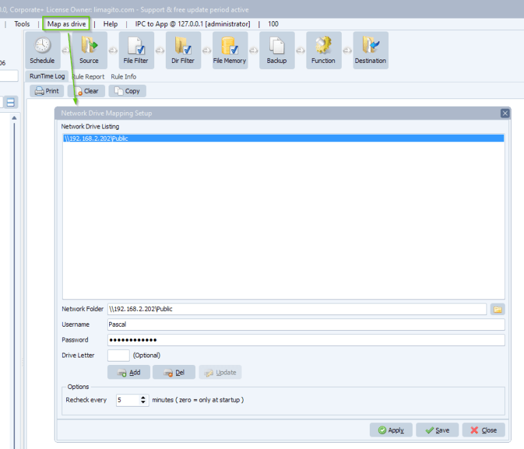Open the Tools menu
This screenshot has width=524, height=449.
point(22,24)
